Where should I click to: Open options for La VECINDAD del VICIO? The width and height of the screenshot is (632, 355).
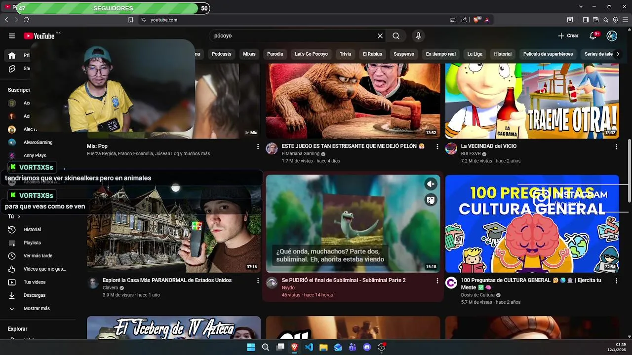[x=616, y=146]
